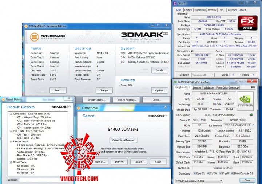Close the 3DMark Score dialog with X
Image resolution: width=262 pixels, height=184 pixels.
click(166, 107)
